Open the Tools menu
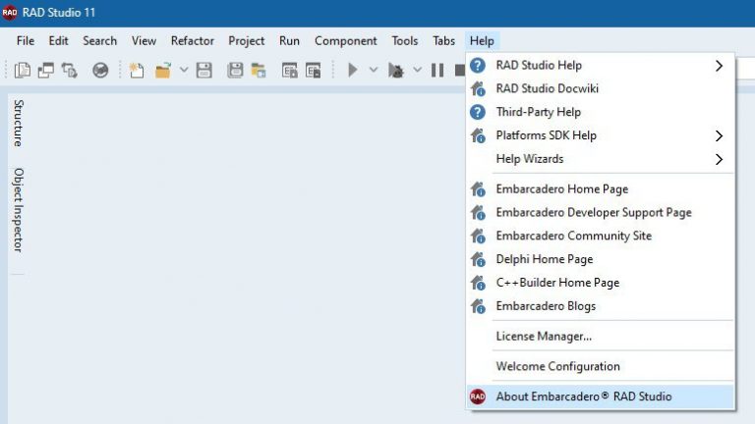Image resolution: width=755 pixels, height=424 pixels. [x=404, y=41]
